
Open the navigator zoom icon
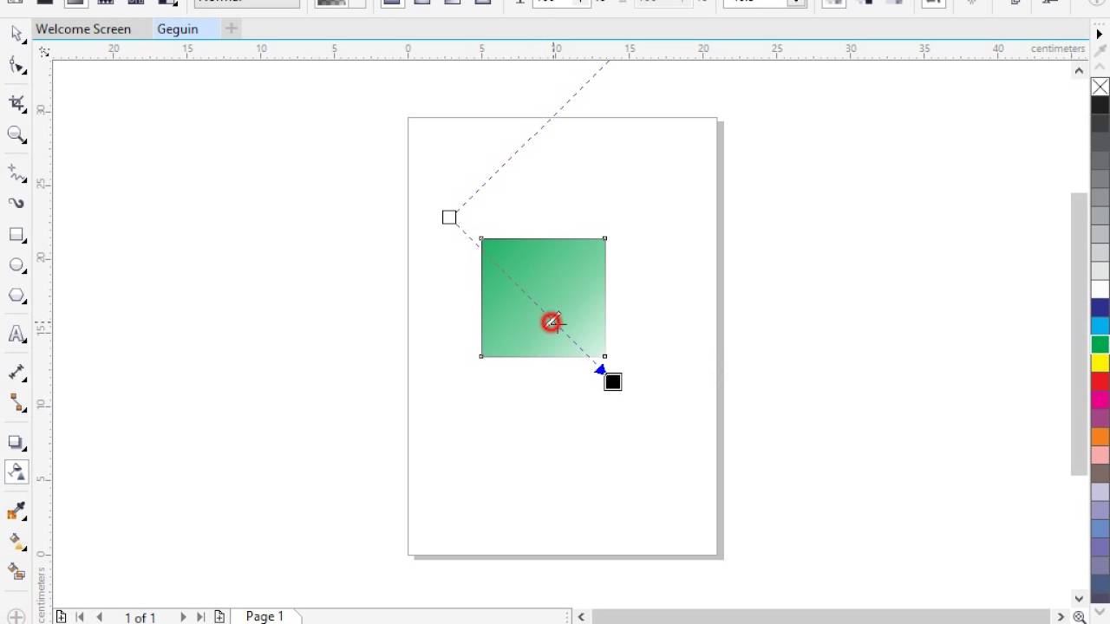coord(1080,617)
